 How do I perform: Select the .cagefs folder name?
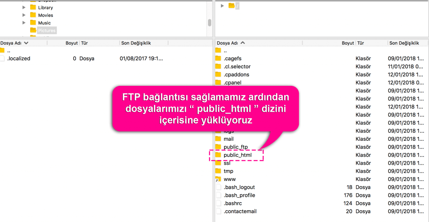click(x=232, y=59)
